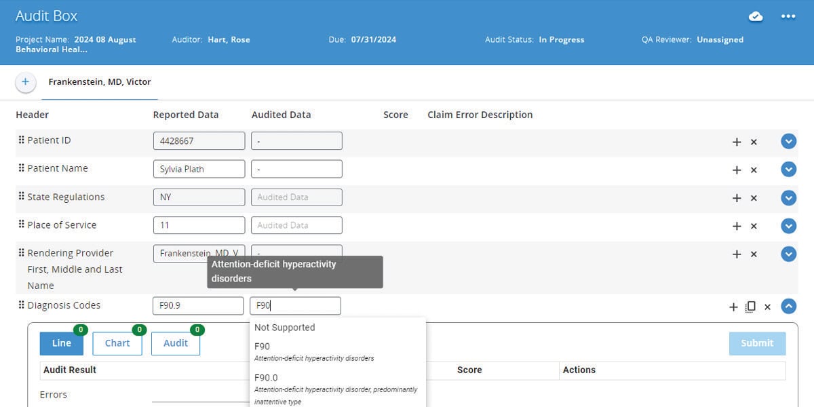Expand the Rendering Provider row chevron
This screenshot has height=407, width=814.
788,254
